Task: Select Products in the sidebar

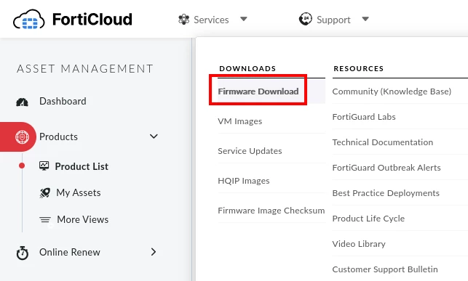Action: (58, 137)
